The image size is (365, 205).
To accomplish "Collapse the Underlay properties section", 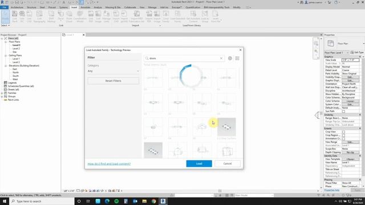I will point(360,115).
